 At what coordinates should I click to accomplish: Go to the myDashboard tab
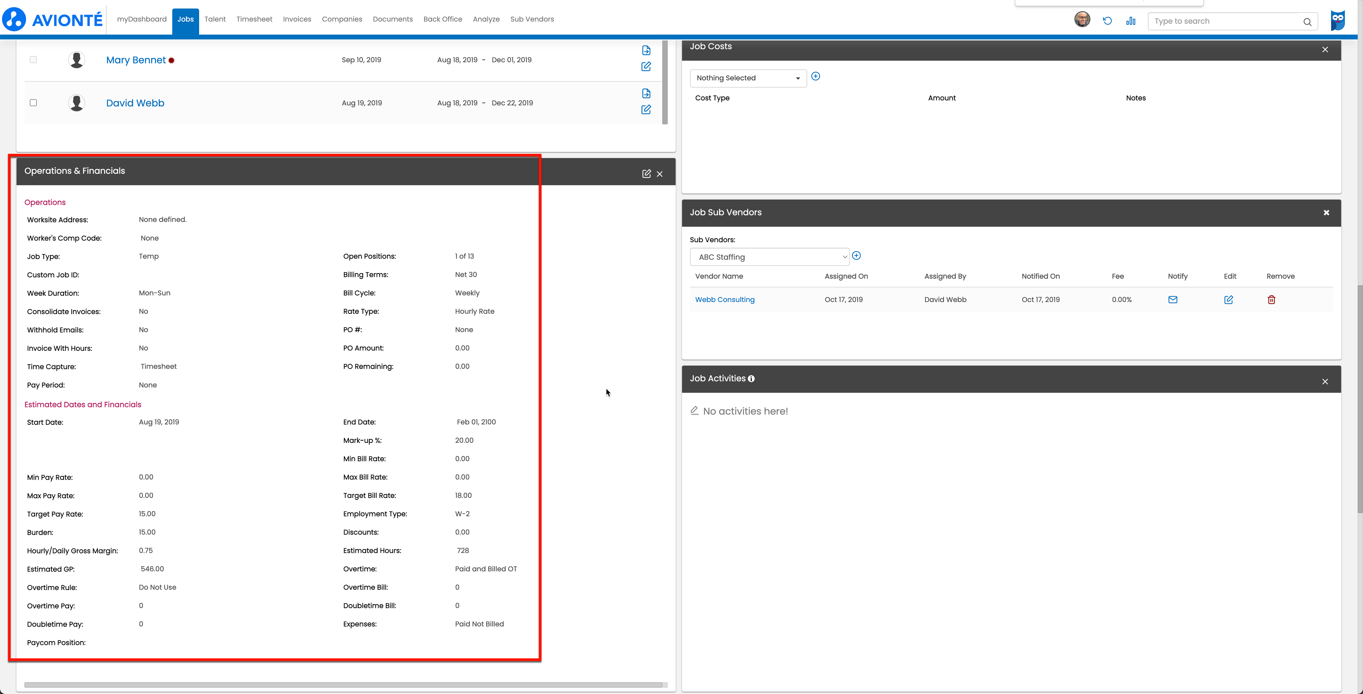click(x=142, y=19)
